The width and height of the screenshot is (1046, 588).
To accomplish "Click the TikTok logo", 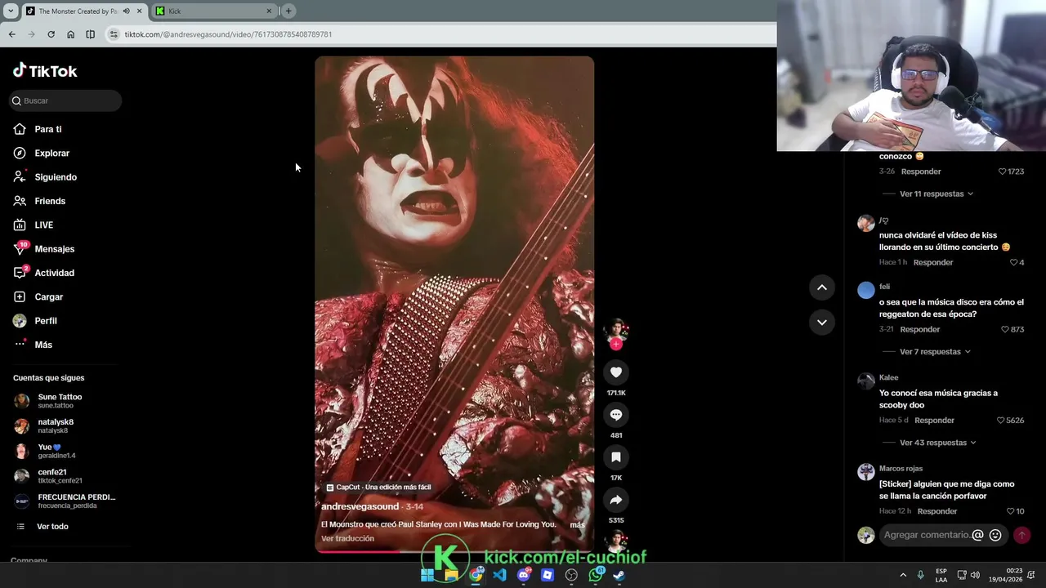I will [x=45, y=71].
